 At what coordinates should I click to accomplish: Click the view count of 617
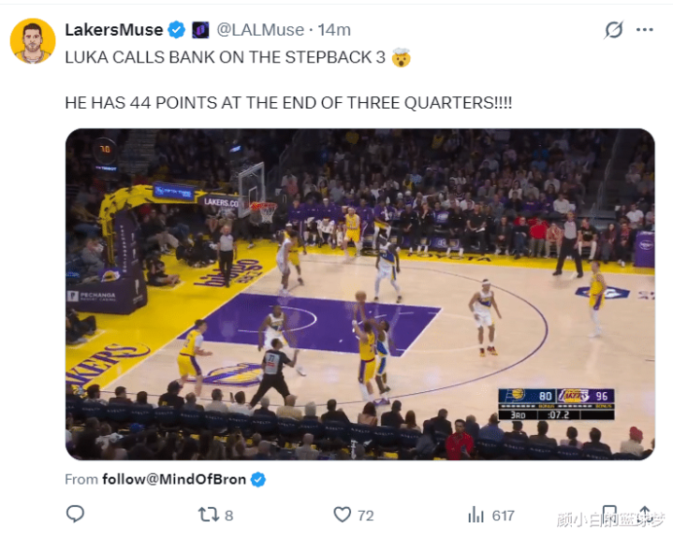tap(504, 515)
